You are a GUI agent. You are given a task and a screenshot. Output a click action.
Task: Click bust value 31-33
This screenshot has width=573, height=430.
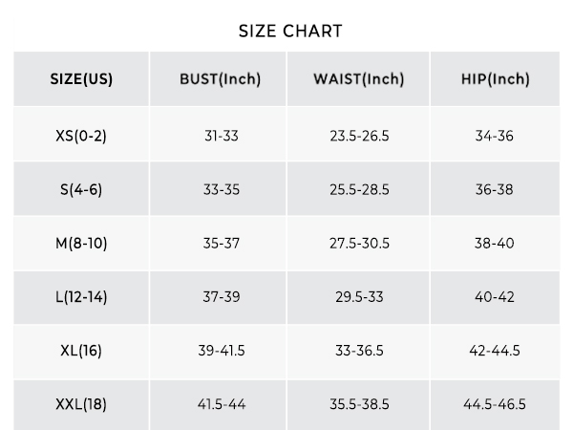[222, 136]
